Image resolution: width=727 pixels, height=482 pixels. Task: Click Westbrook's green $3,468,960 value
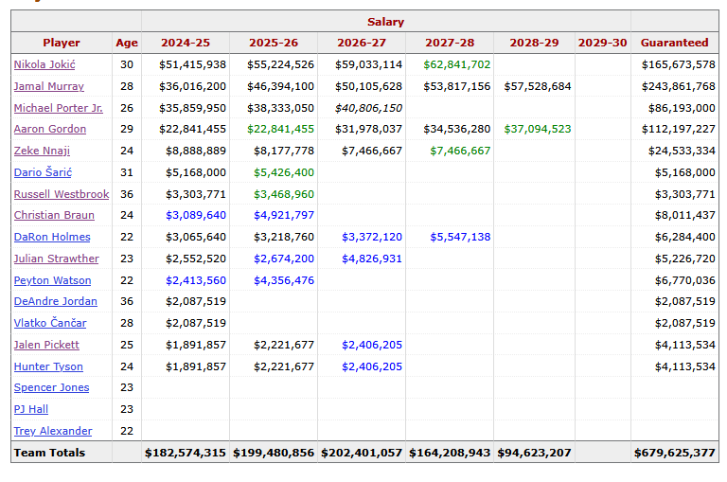tap(284, 194)
